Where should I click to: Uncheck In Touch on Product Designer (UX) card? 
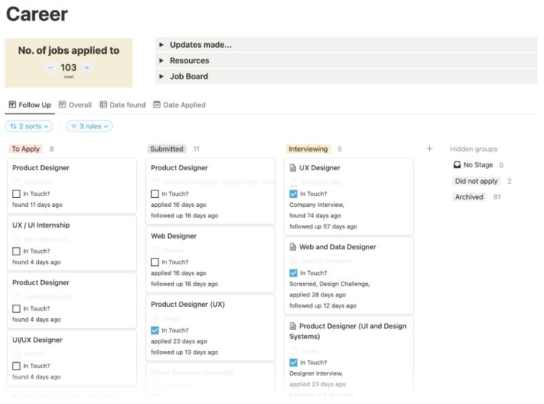(155, 330)
